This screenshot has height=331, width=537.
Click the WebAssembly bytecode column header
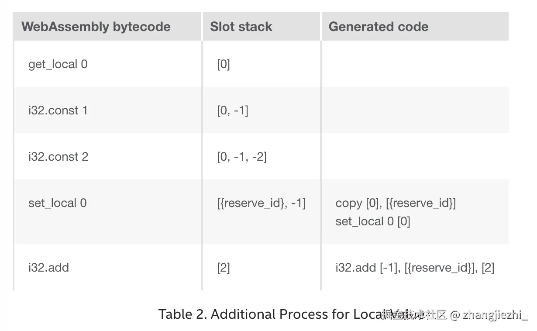(x=107, y=27)
